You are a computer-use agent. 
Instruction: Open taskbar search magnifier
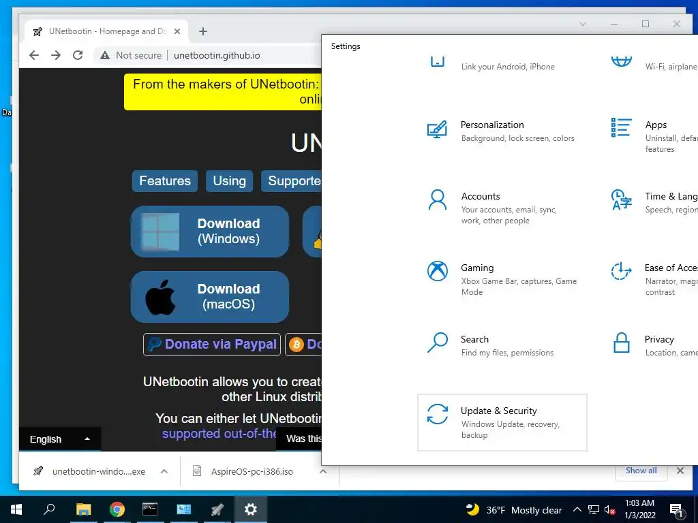click(49, 509)
